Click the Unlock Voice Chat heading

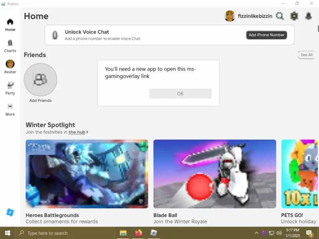87,32
